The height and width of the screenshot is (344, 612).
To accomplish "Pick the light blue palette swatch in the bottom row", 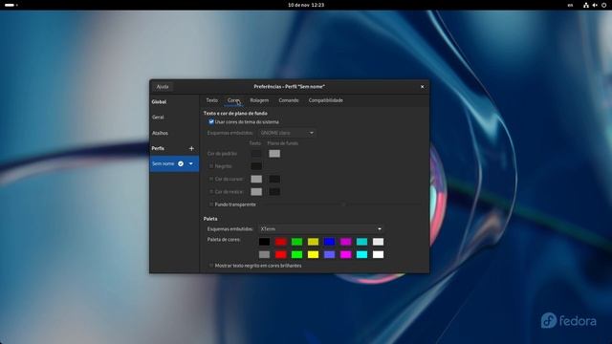I will pos(329,255).
